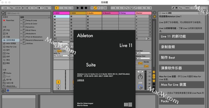Expand the Drive & Color folder
The image size is (209, 108).
tap(21, 24)
